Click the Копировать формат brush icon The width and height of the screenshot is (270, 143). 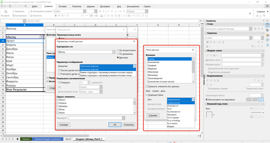[31, 11]
